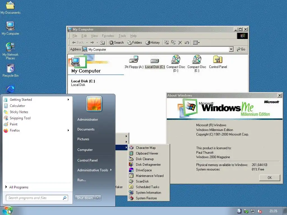Open My Network Places desktop icon
The height and width of the screenshot is (215, 287).
(x=10, y=51)
